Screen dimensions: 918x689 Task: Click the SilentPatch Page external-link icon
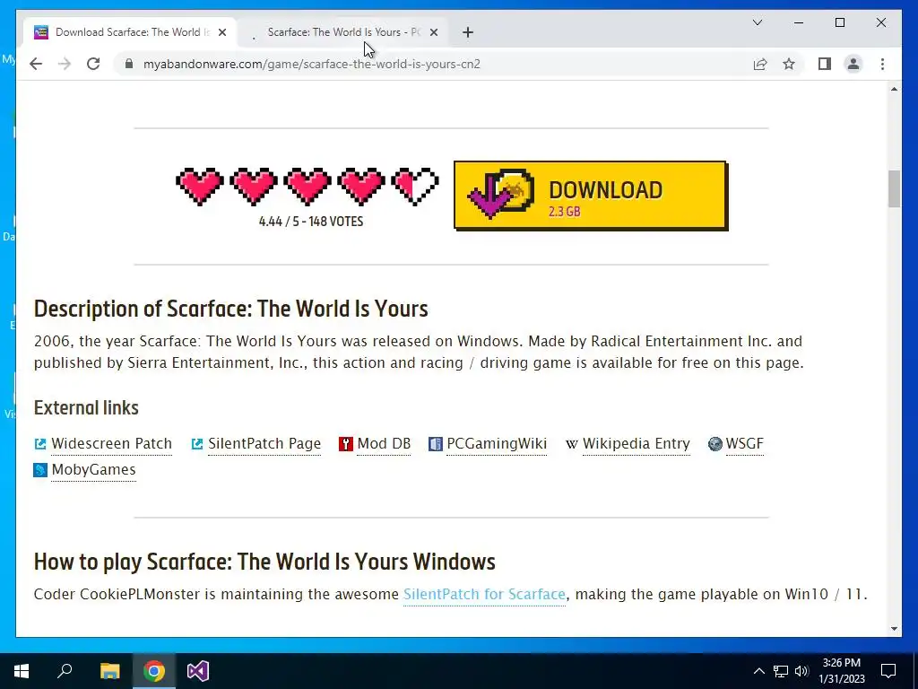click(197, 444)
